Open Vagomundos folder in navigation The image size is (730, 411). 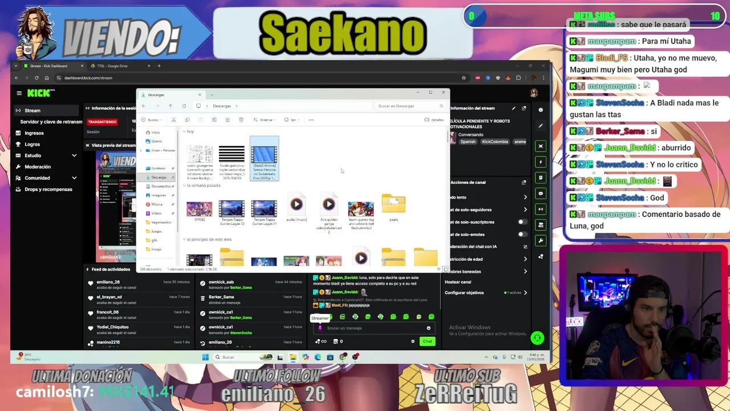[x=159, y=222]
